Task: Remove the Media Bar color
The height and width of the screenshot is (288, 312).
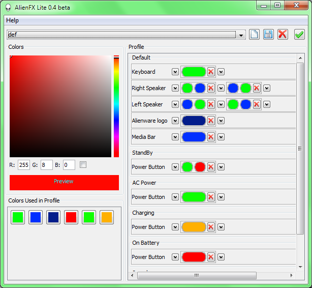Action: coord(211,137)
